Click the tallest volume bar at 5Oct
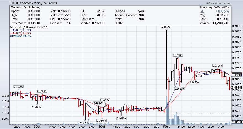Screen dimensions: 243x129 click(x=167, y=110)
